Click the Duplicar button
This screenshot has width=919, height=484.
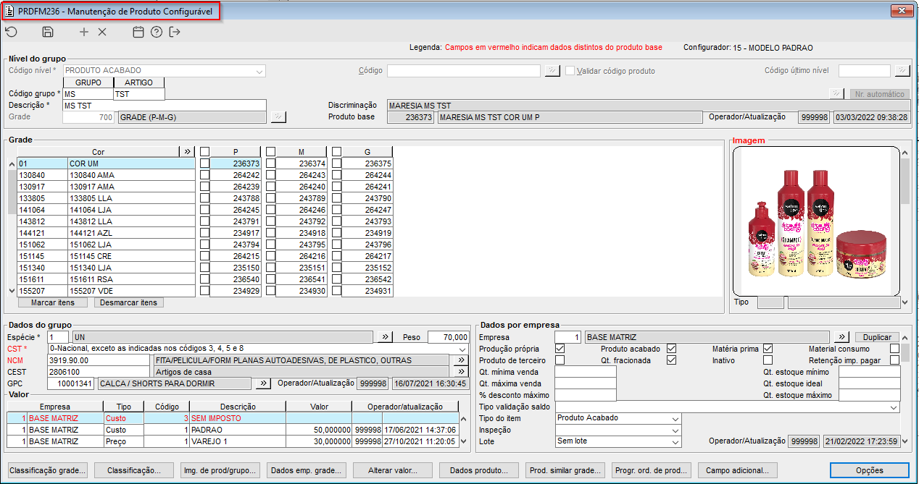(x=877, y=337)
